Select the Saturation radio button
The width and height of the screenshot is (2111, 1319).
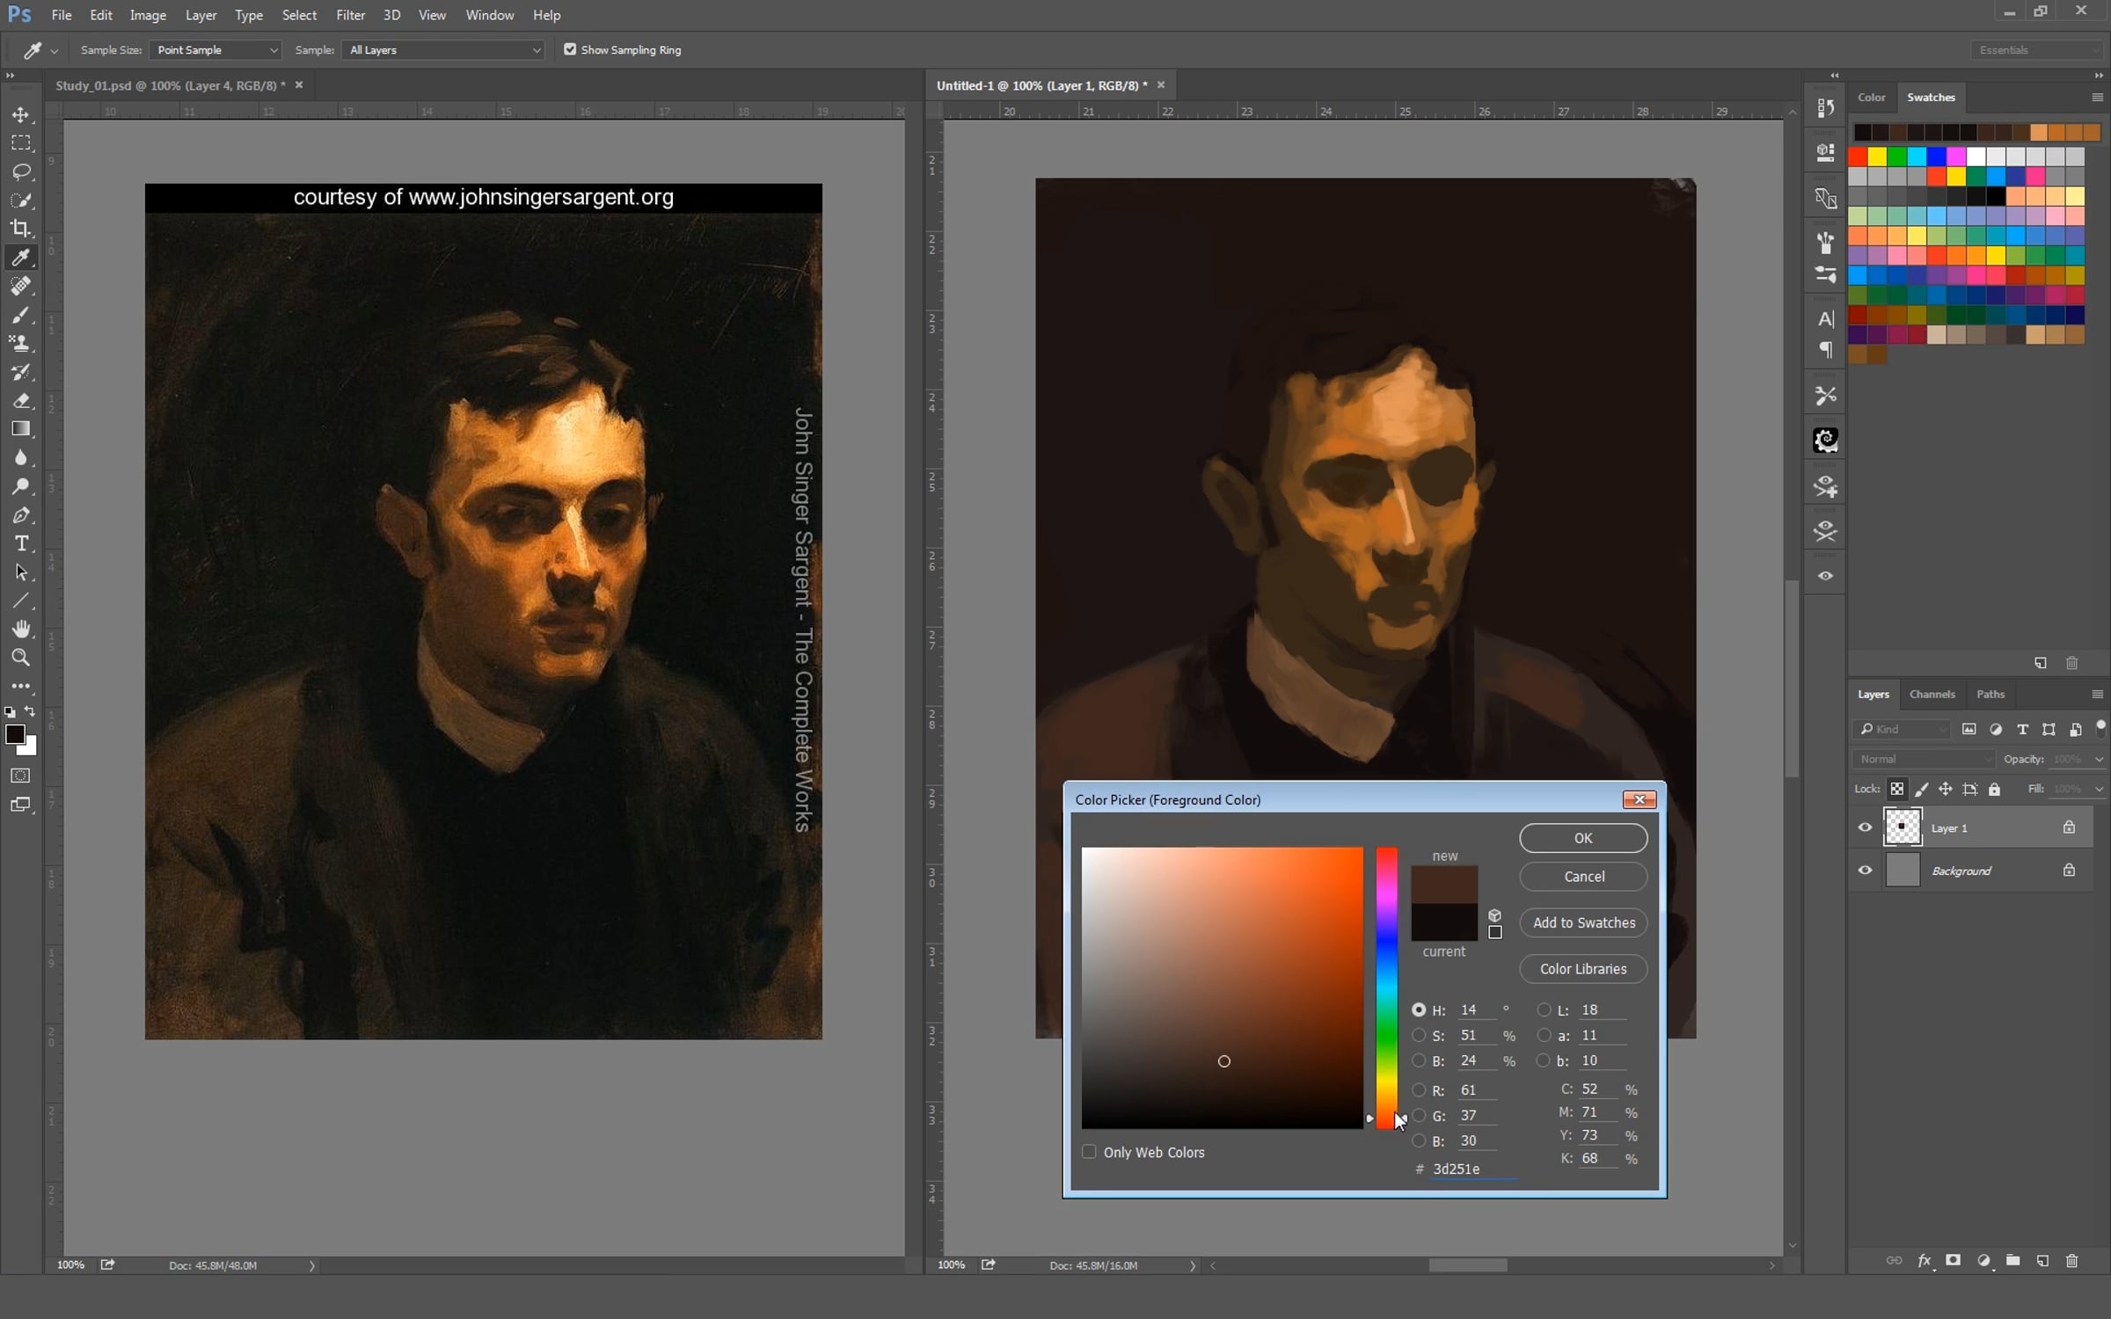[x=1419, y=1036]
